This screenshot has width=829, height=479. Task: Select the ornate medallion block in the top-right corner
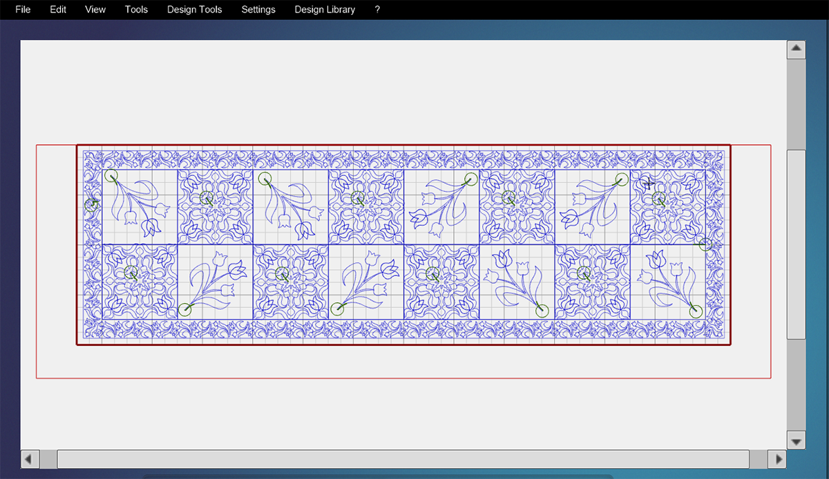pyautogui.click(x=668, y=207)
